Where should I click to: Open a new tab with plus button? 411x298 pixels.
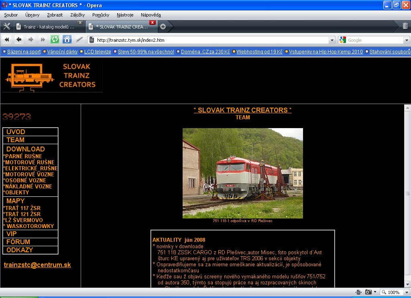[x=163, y=27]
